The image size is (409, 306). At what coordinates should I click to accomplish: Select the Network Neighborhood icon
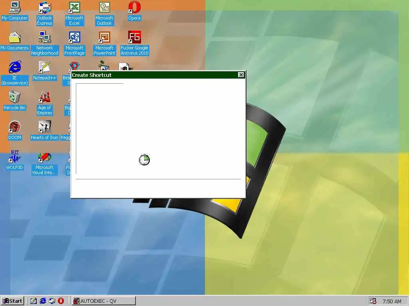[x=45, y=43]
